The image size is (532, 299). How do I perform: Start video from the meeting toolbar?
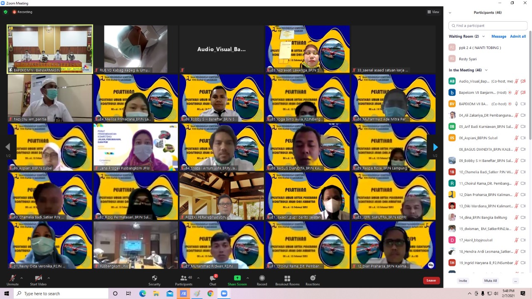[x=38, y=280]
